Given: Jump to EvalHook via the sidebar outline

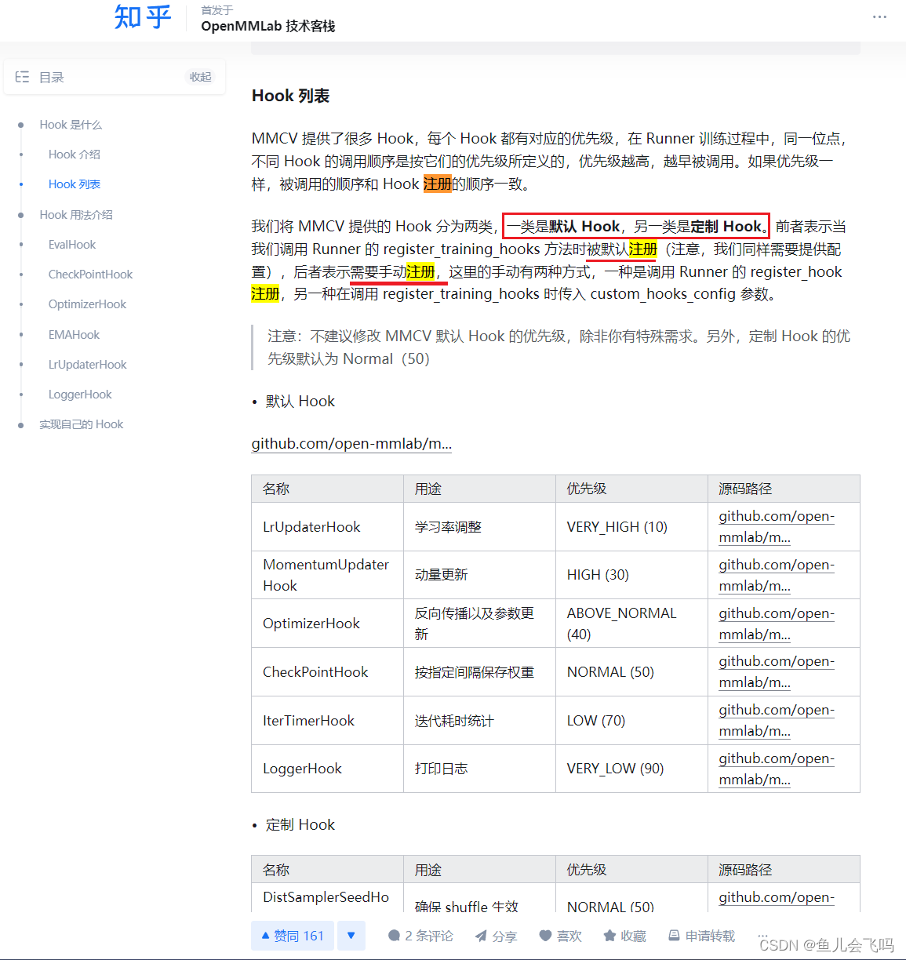Looking at the screenshot, I should point(71,244).
